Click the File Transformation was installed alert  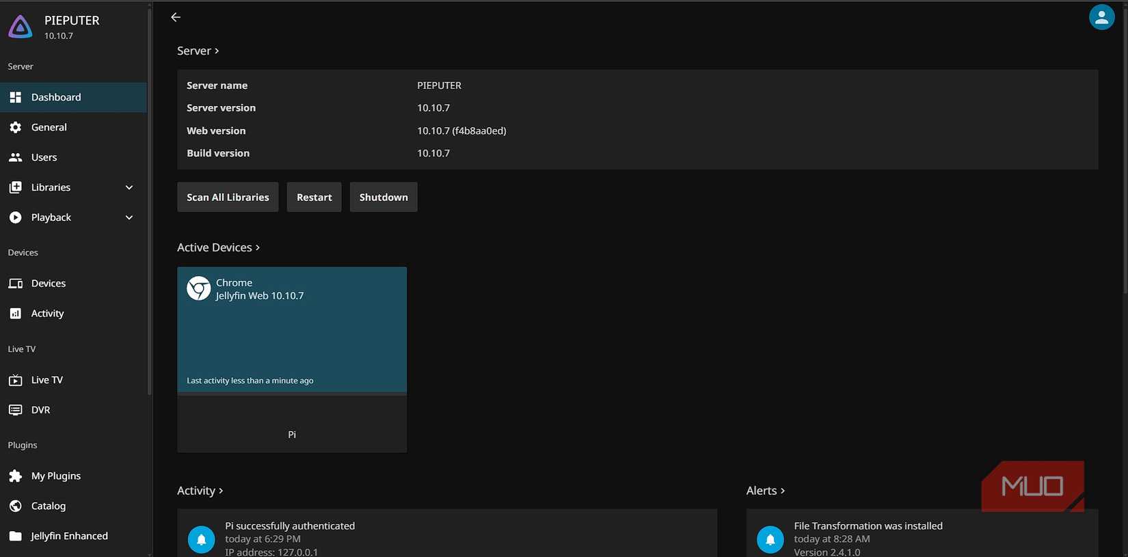point(922,533)
